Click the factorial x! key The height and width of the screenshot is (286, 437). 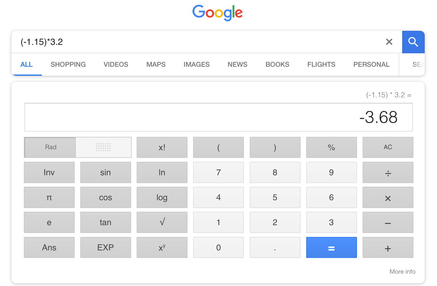[x=162, y=147]
